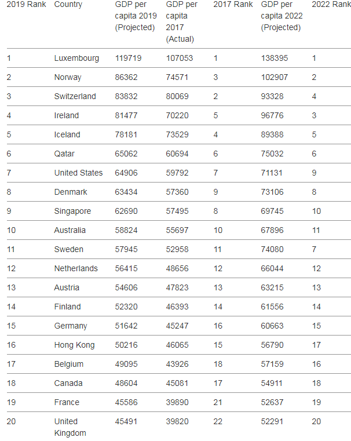Click the Ireland row name

coord(67,115)
